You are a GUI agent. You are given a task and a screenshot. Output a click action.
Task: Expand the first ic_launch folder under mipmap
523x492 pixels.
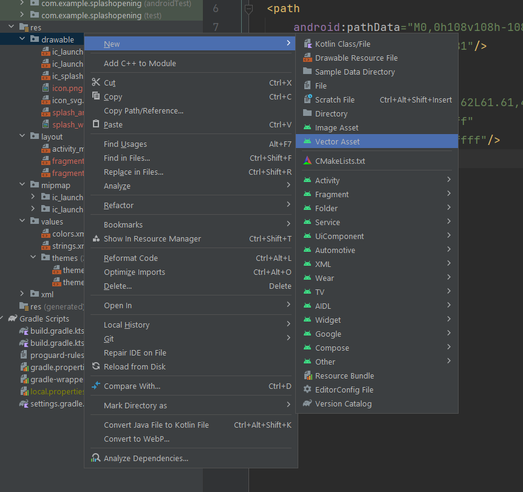[x=32, y=197]
